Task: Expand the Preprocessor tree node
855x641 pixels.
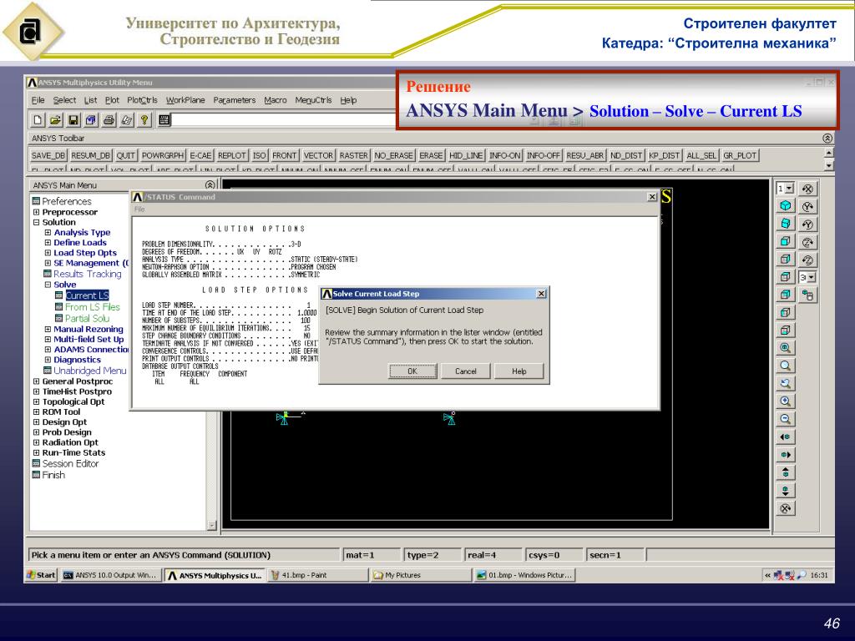Action: pyautogui.click(x=37, y=212)
